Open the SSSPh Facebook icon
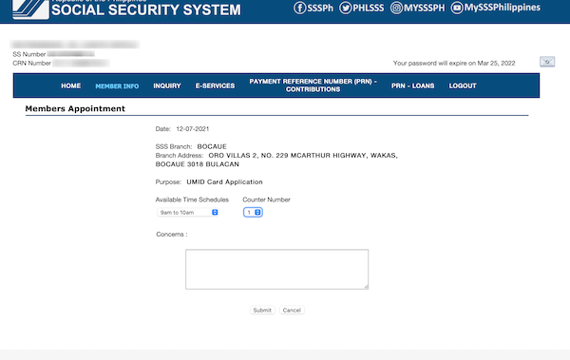Image resolution: width=570 pixels, height=360 pixels. pos(299,8)
